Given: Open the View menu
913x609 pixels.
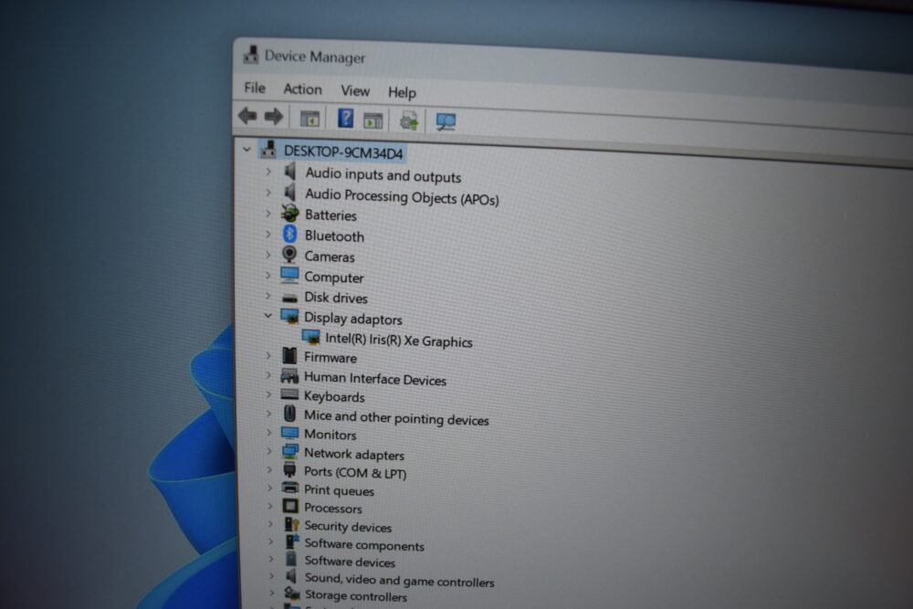Looking at the screenshot, I should (x=355, y=91).
